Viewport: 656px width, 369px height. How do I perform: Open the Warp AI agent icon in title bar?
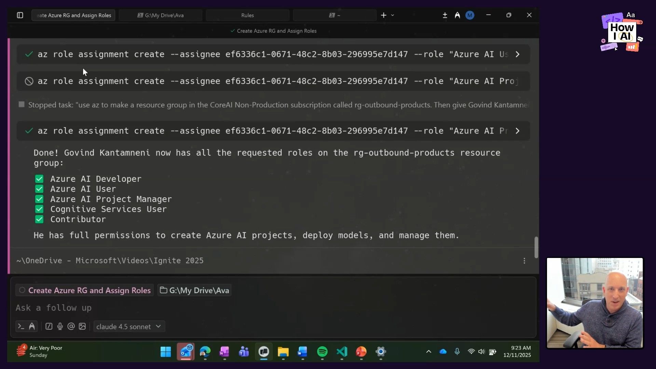coord(457,15)
